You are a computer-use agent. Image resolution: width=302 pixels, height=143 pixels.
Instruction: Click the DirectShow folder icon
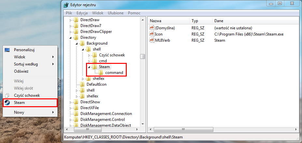(76, 102)
